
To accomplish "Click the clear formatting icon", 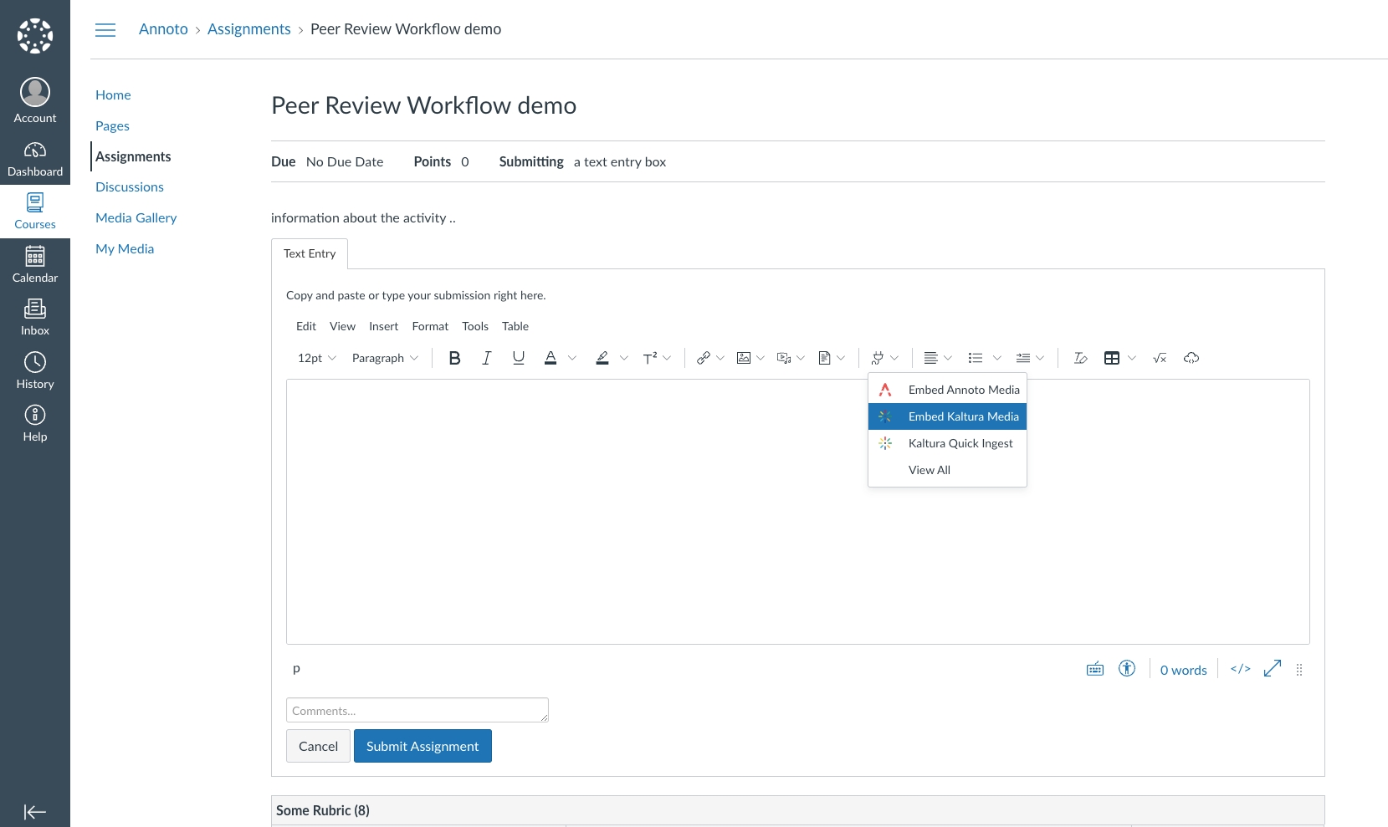I will [1080, 358].
